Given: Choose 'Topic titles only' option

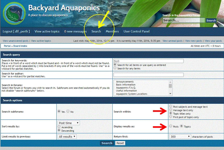Looking at the screenshot, I should tap(171, 113).
